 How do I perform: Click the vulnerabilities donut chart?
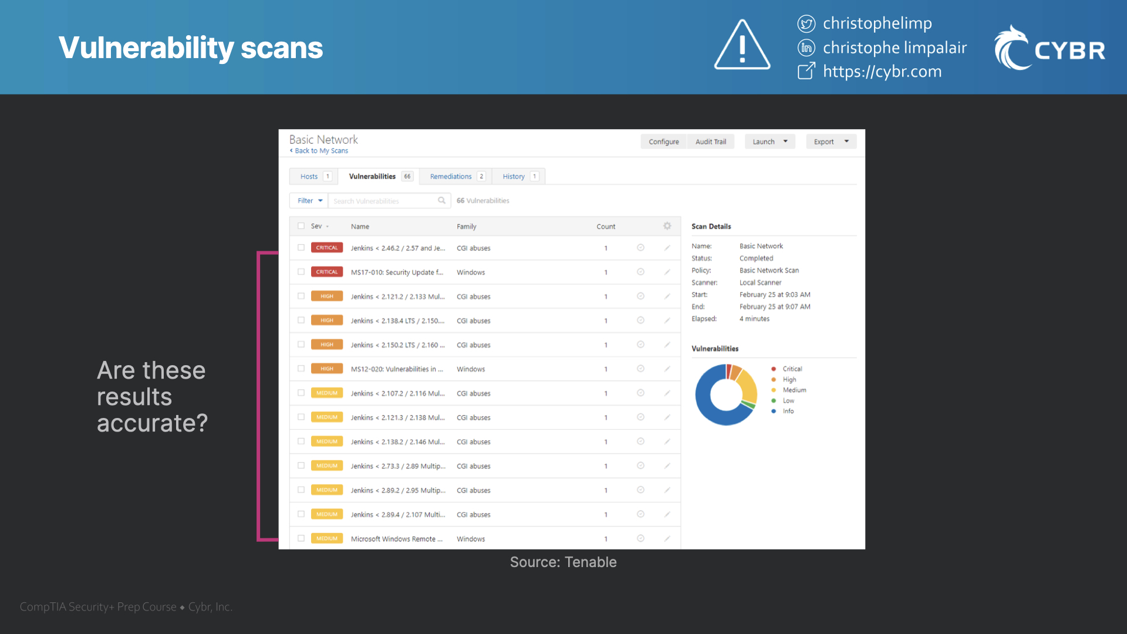coord(726,394)
